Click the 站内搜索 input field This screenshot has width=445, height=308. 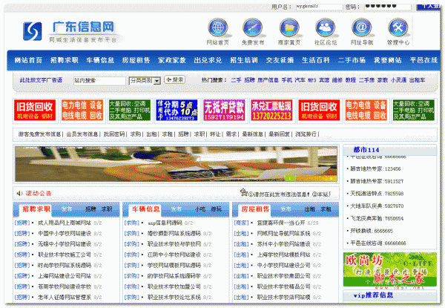click(x=99, y=81)
